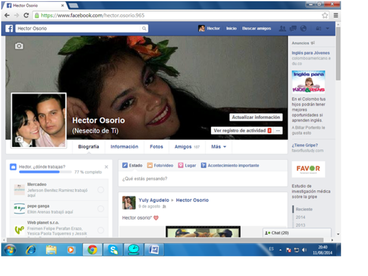Click the Chrome forward arrow
368x276 pixels.
click(x=17, y=16)
